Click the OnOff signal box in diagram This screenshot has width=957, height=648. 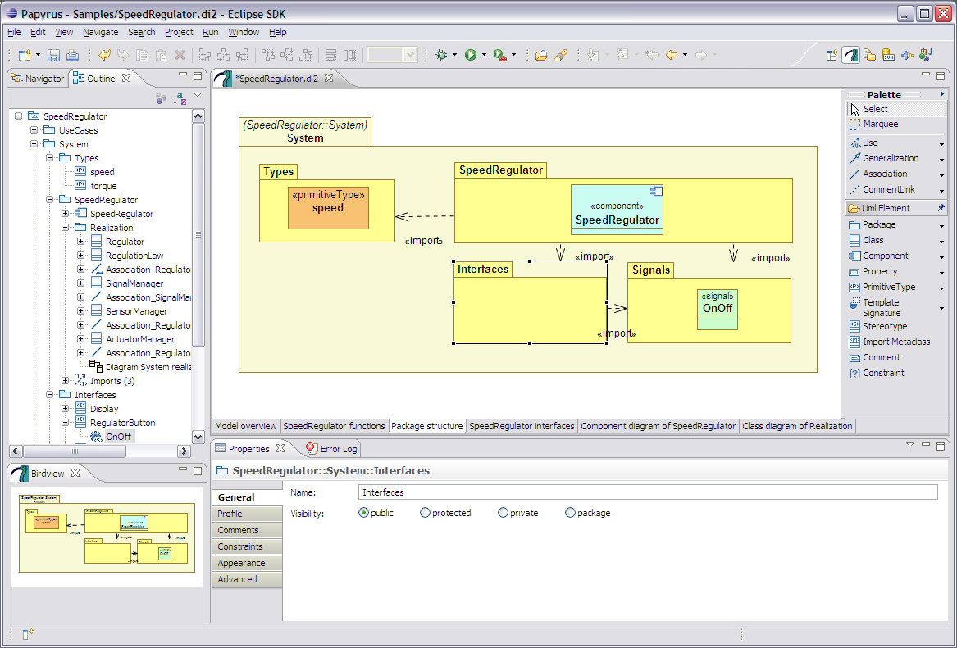718,309
